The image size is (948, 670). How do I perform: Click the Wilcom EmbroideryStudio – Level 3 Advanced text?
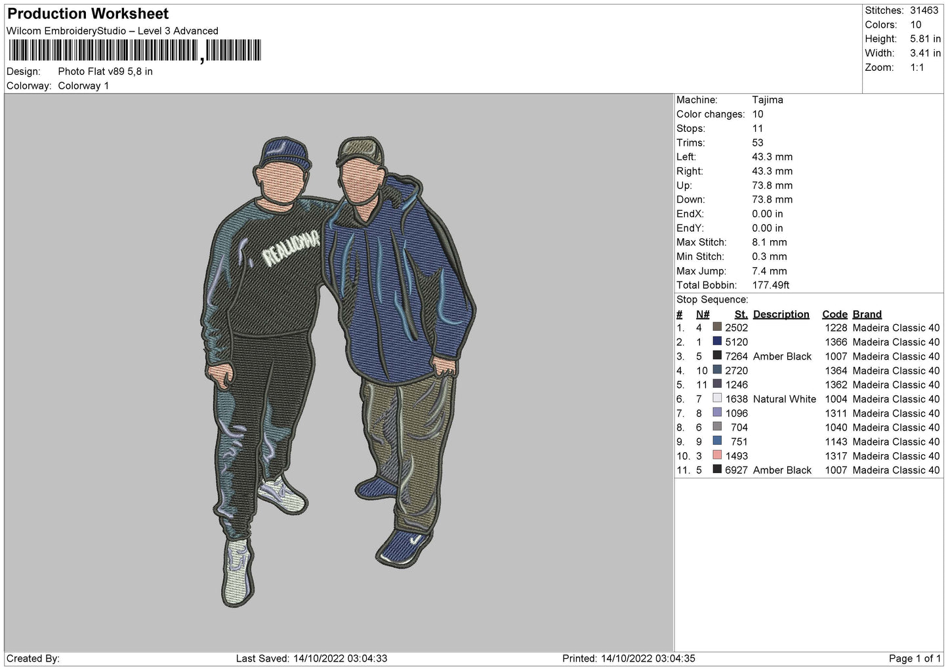click(112, 31)
